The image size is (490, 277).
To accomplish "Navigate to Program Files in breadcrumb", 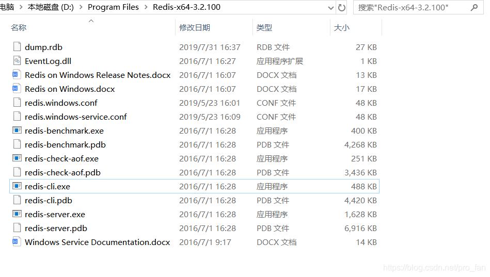I will [113, 7].
